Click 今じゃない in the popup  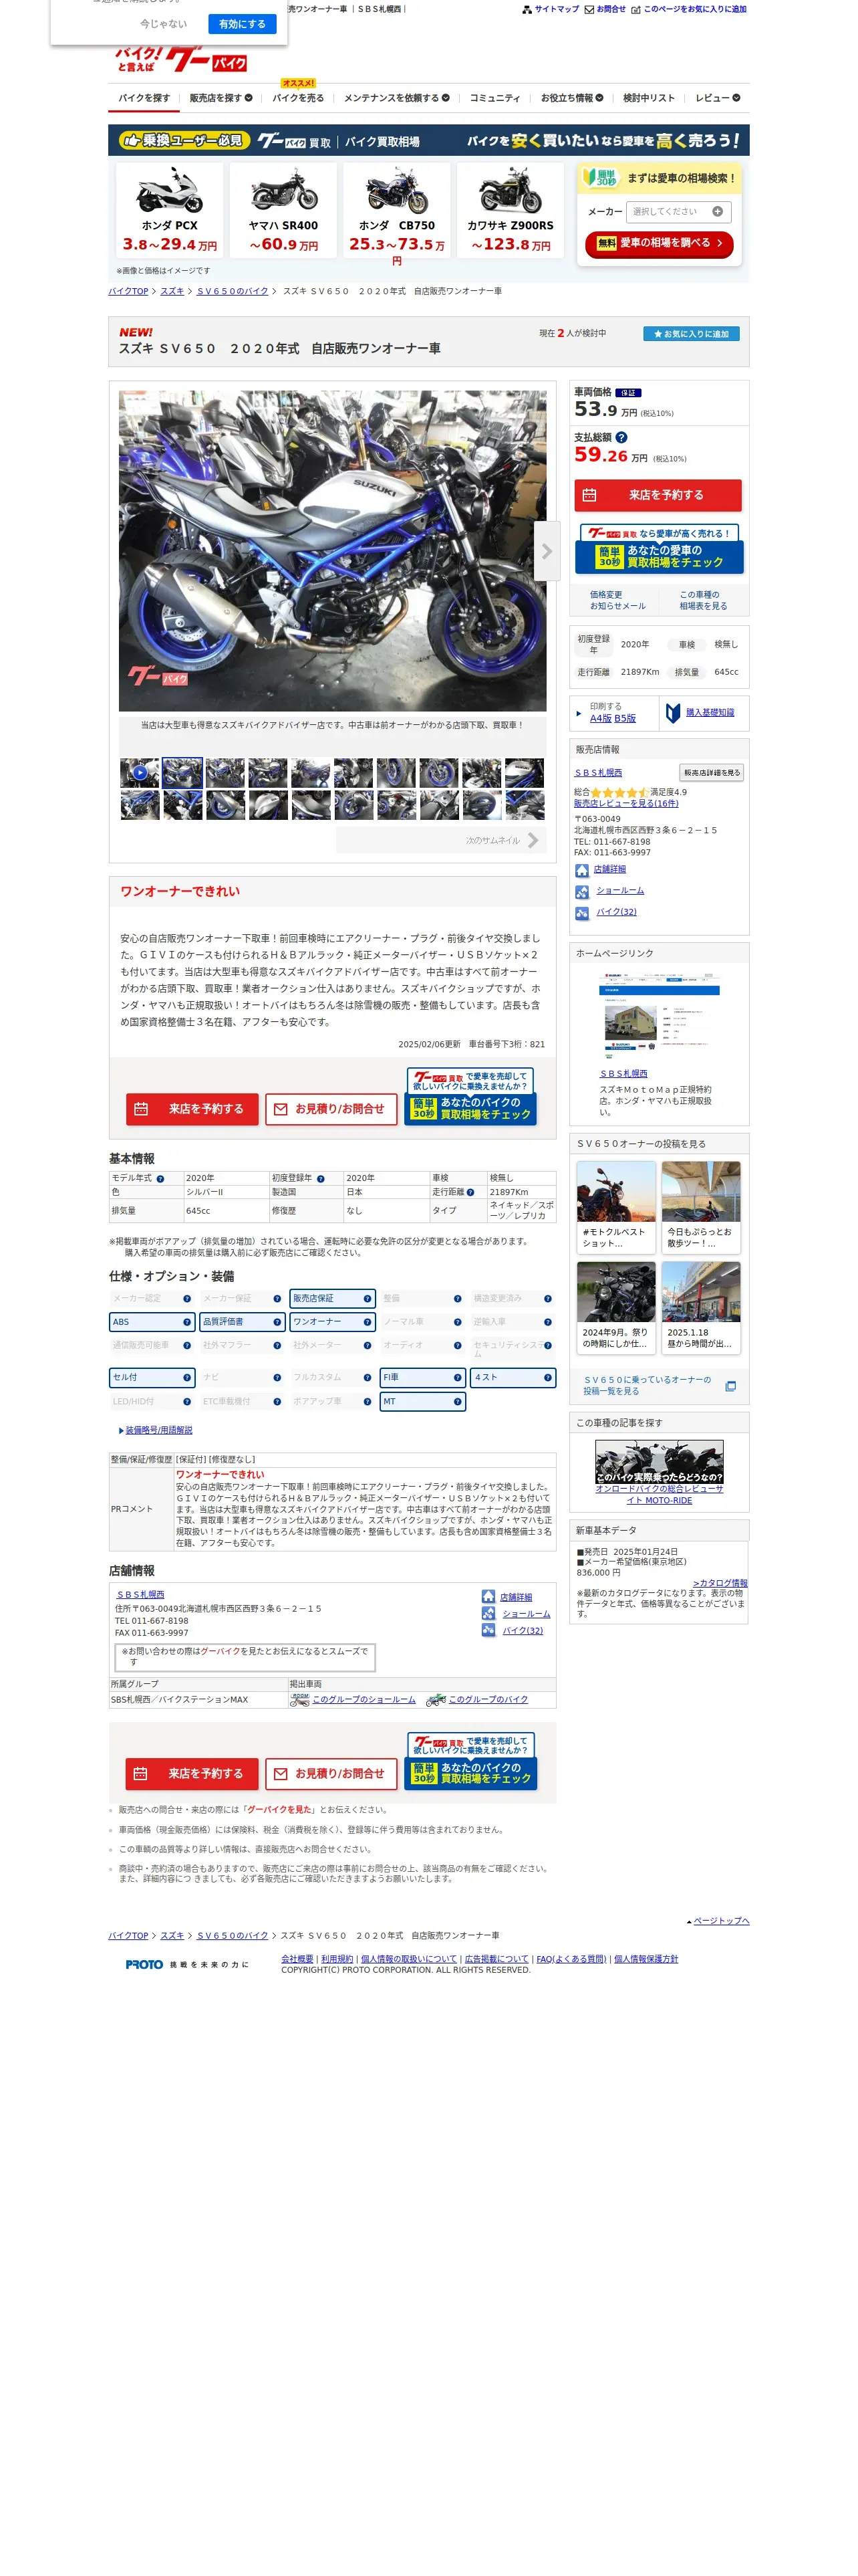point(163,24)
